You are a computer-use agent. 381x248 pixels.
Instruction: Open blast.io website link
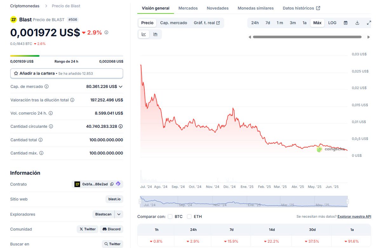click(x=114, y=199)
